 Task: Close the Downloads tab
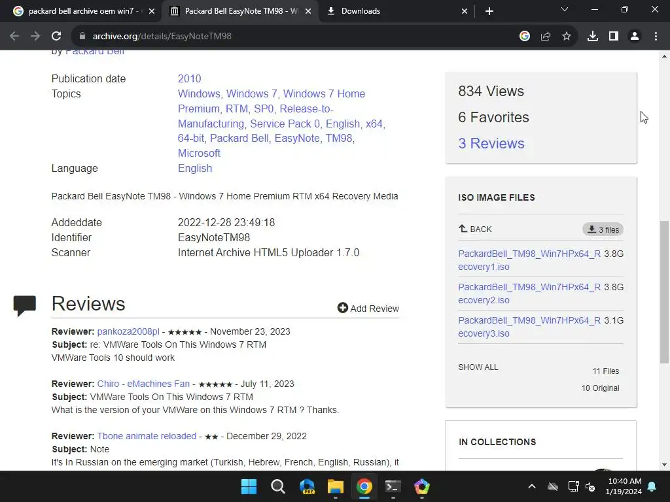[465, 11]
